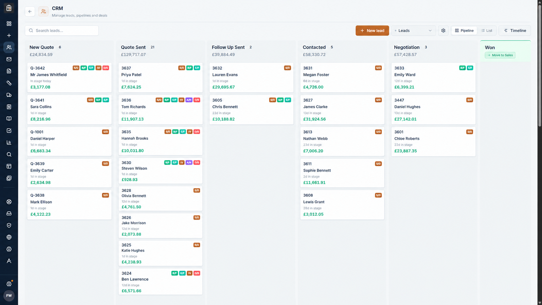Select the ruler measuring icon in sidebar

(9, 83)
